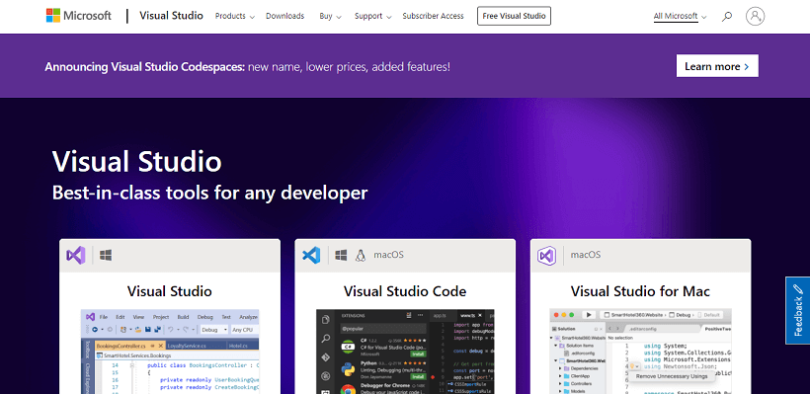
Task: Click the Microsoft logo
Action: [78, 16]
